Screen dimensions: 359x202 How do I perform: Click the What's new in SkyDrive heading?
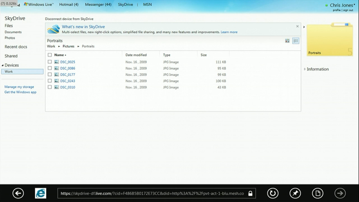tap(83, 27)
